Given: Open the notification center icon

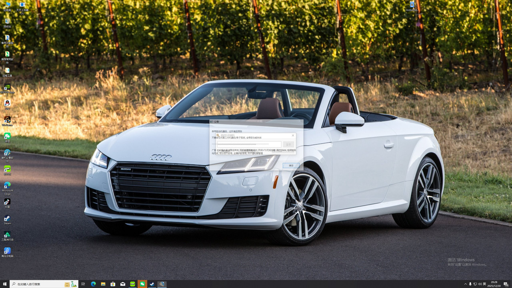Looking at the screenshot, I should (x=506, y=284).
